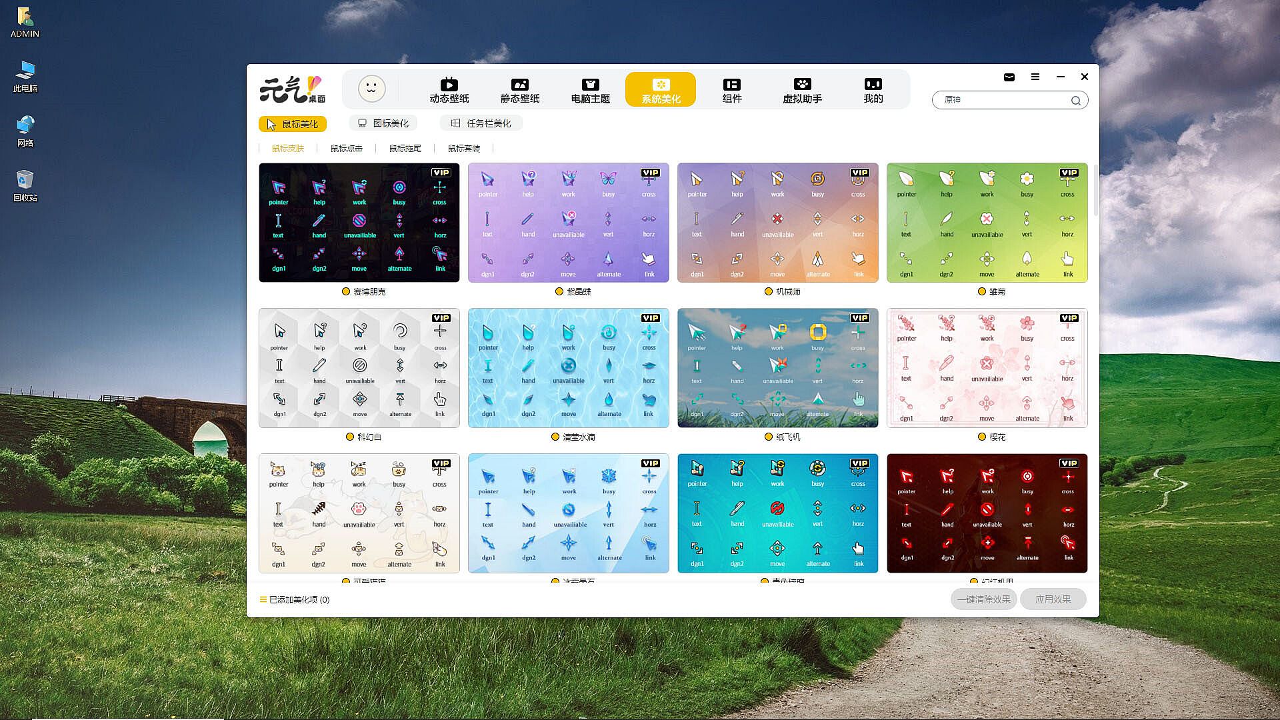Switch to 图标美化 tab
The image size is (1280, 720).
click(x=383, y=123)
